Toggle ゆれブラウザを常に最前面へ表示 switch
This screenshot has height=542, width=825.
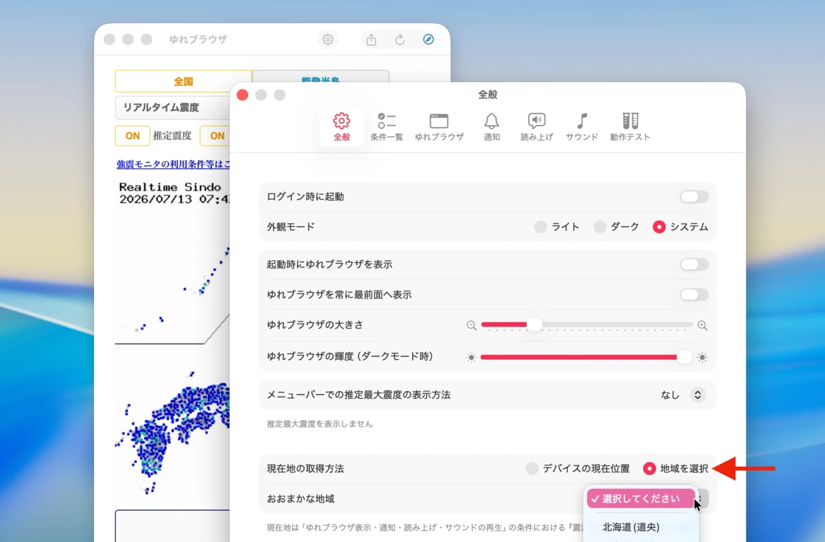(x=694, y=295)
